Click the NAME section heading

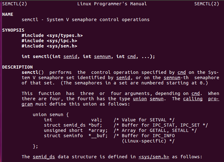7,14
